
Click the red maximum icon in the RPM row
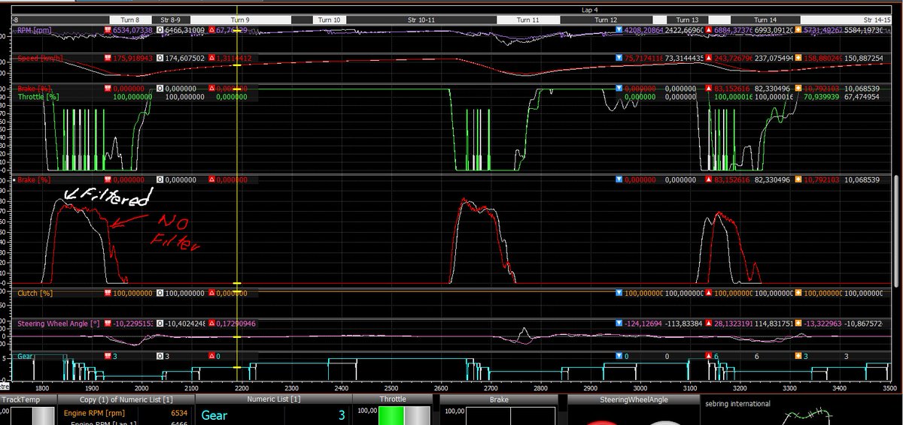pos(707,30)
